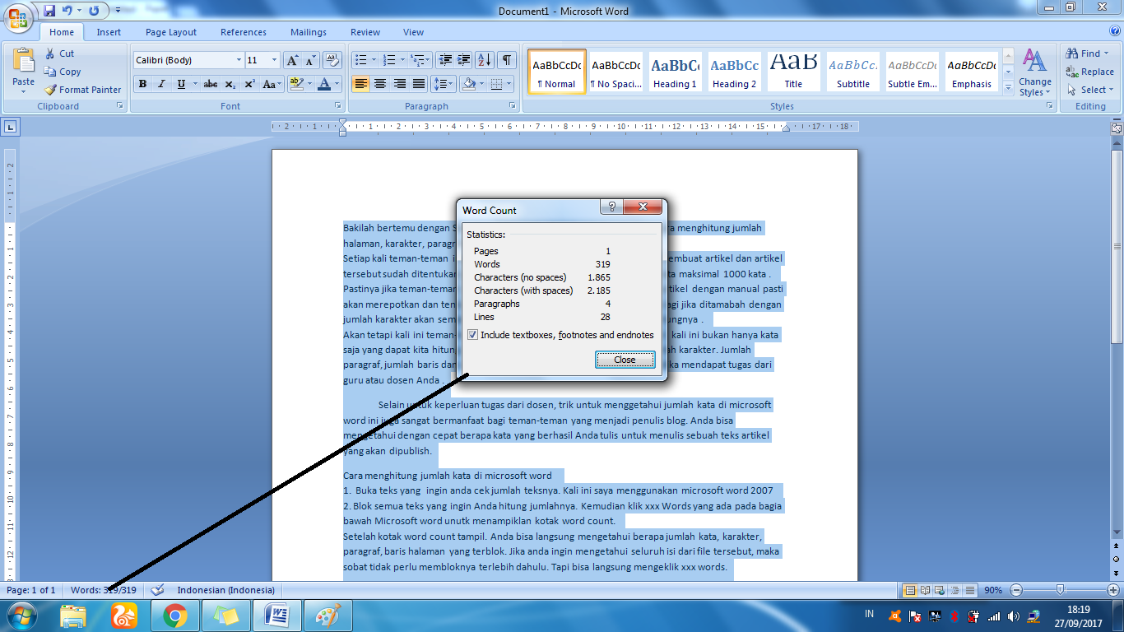Toggle Align Text Left
Image resolution: width=1124 pixels, height=632 pixels.
[x=360, y=84]
